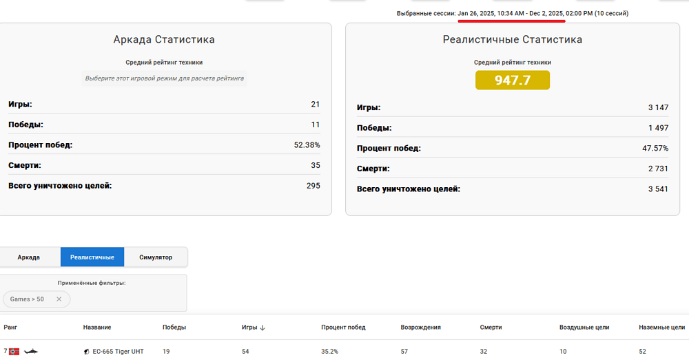Click the helicopter silhouette icon
Image resolution: width=689 pixels, height=364 pixels.
click(x=30, y=352)
